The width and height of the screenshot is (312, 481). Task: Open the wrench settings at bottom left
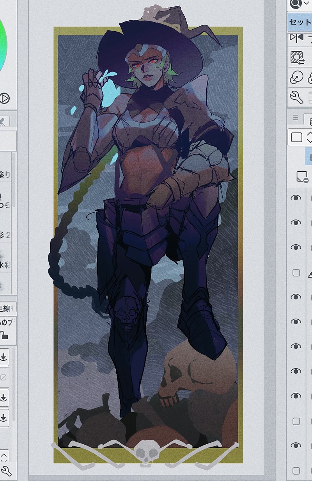pos(6,471)
